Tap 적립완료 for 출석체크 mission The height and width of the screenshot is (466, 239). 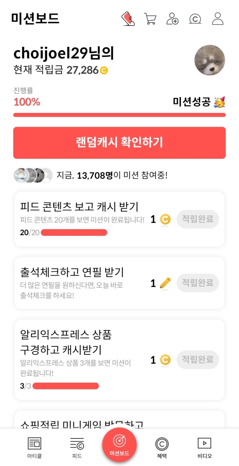pos(198,283)
